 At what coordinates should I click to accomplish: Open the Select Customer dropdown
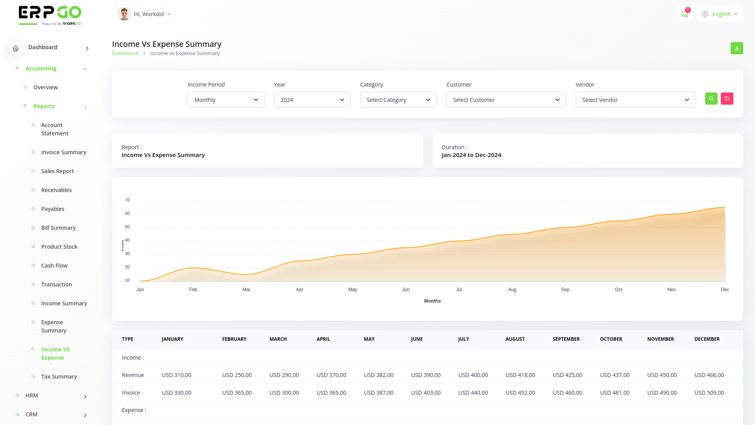pos(506,100)
